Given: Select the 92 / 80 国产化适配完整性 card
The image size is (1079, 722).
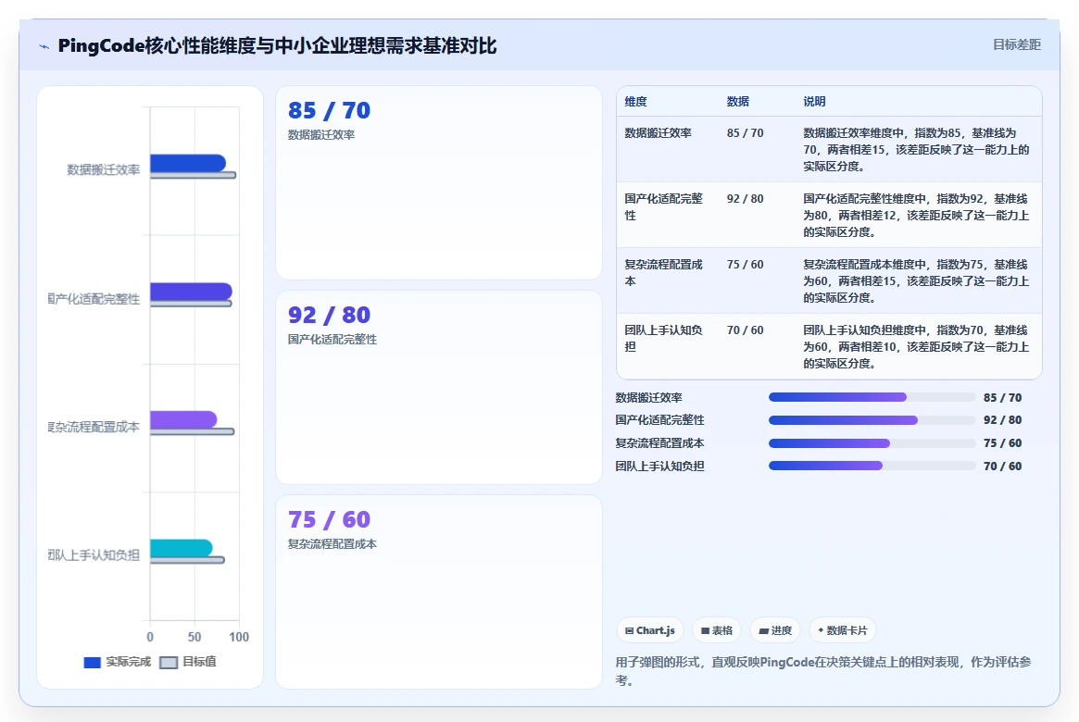Looking at the screenshot, I should tap(439, 387).
